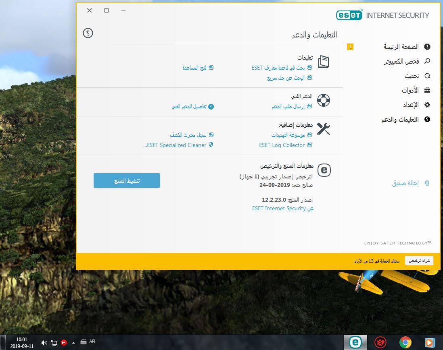The image size is (443, 350).
Task: Open الإعداد menu item
Action: point(411,105)
